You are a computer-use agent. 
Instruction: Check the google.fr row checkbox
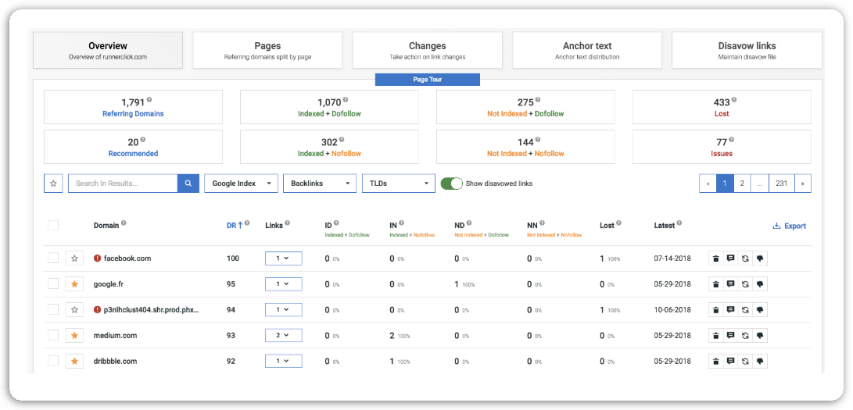point(53,284)
